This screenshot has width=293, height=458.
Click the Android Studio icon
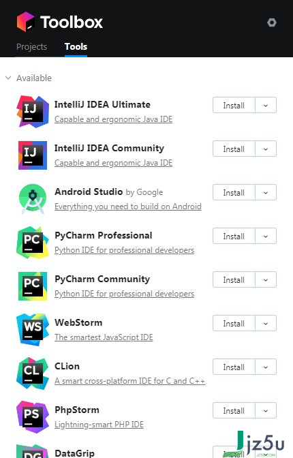click(33, 198)
